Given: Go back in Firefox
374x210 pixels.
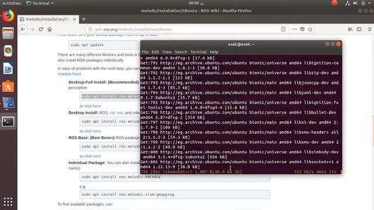Looking at the screenshot, I should click(23, 29).
